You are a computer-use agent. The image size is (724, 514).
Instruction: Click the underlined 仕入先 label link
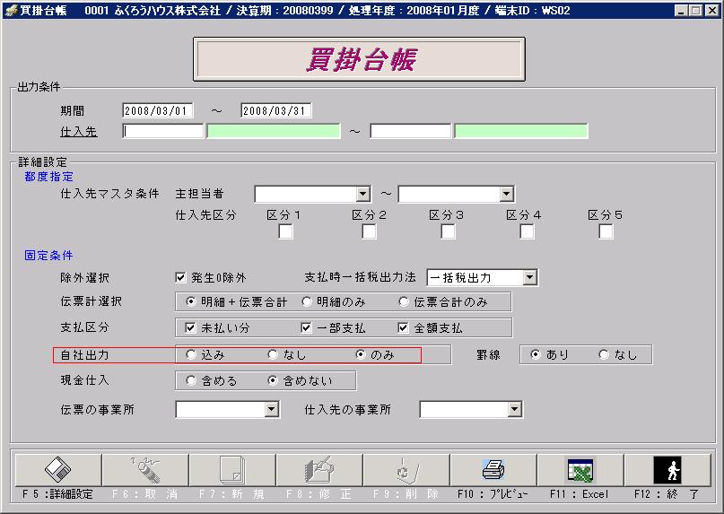pos(78,132)
